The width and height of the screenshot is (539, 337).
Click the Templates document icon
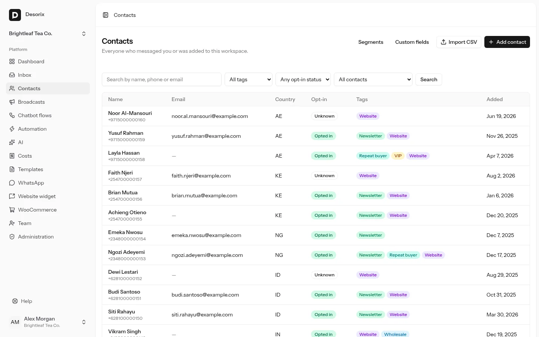coord(12,169)
